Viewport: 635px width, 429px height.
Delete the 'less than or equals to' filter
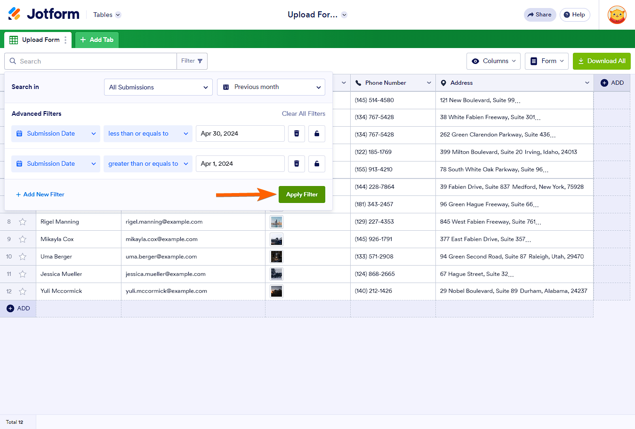tap(297, 134)
